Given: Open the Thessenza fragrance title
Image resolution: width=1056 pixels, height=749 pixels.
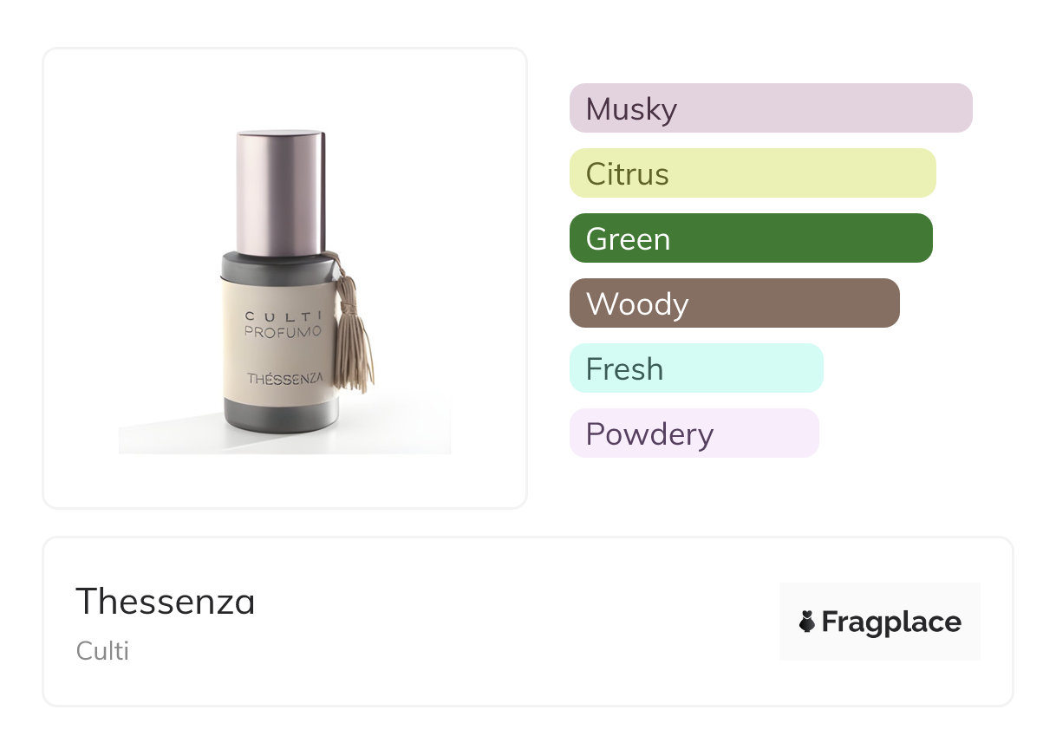Looking at the screenshot, I should pyautogui.click(x=166, y=602).
